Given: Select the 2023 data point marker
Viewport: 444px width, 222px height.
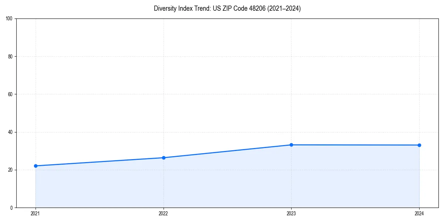Looking at the screenshot, I should coord(291,145).
